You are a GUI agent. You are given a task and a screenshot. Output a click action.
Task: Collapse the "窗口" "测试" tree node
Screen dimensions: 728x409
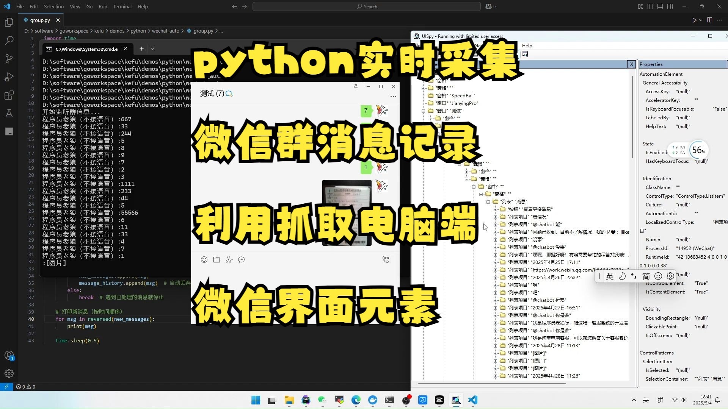click(424, 111)
